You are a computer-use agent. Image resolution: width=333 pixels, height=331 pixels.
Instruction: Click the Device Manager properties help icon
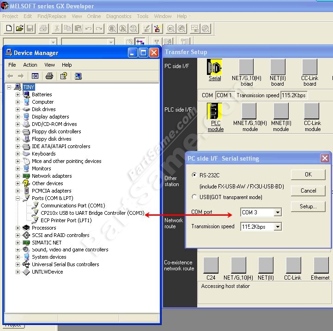pyautogui.click(x=64, y=76)
